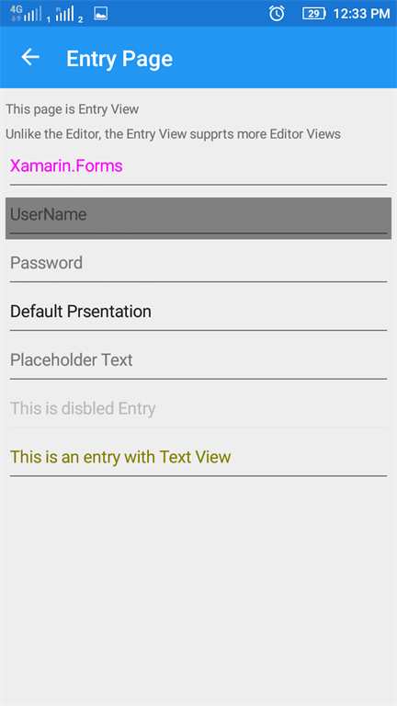Focus the Password entry field
Image resolution: width=397 pixels, height=706 pixels.
point(198,265)
